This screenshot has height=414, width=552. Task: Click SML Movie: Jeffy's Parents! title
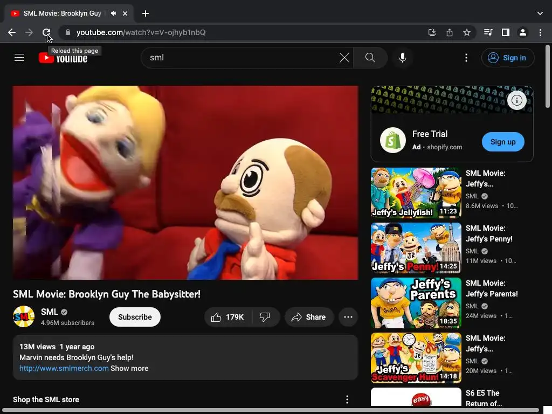click(x=492, y=288)
